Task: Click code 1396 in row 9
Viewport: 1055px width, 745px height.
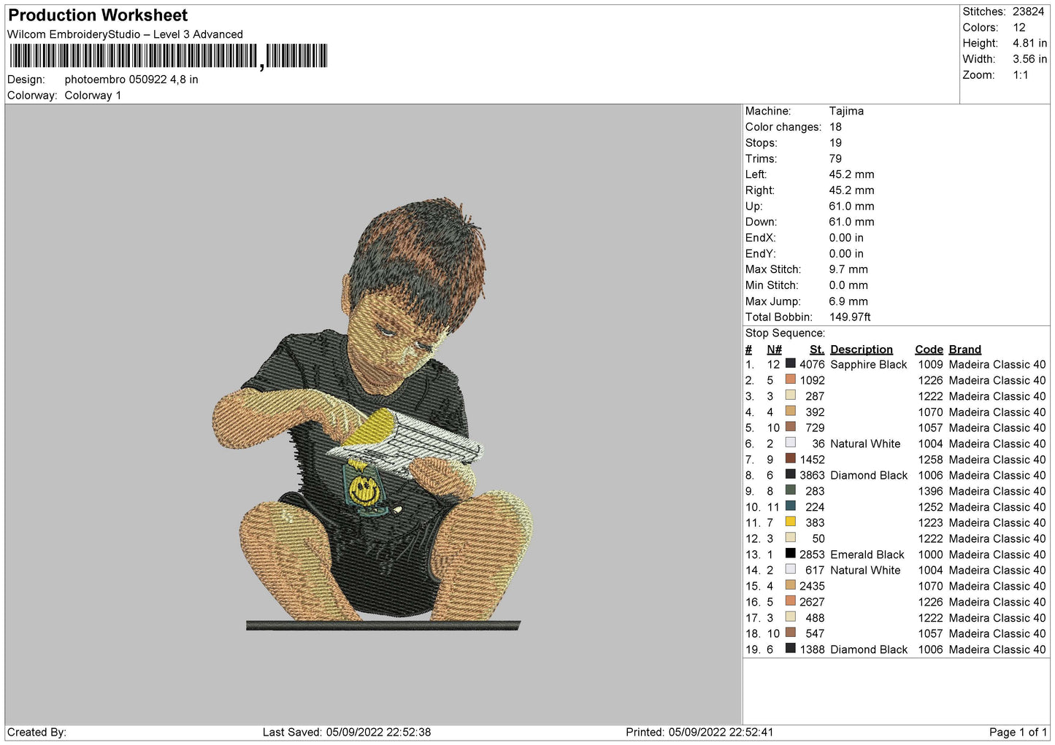Action: [x=931, y=491]
